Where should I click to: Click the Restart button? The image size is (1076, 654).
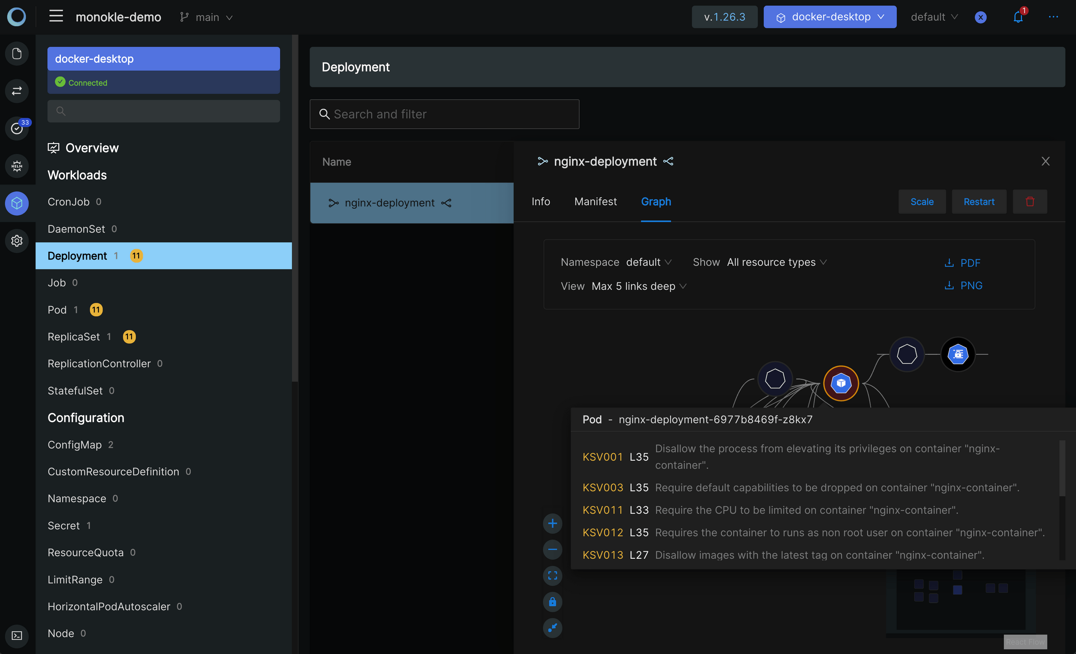coord(979,202)
